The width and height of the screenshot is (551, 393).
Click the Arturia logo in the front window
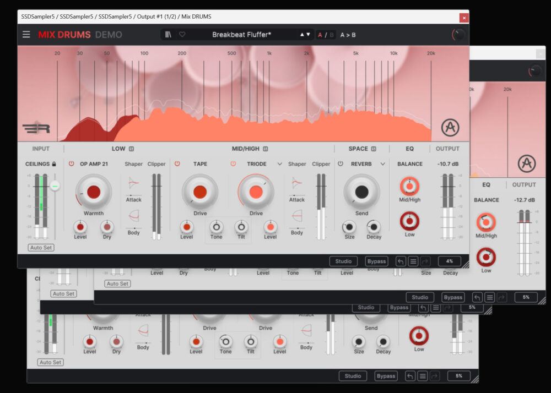coord(450,127)
